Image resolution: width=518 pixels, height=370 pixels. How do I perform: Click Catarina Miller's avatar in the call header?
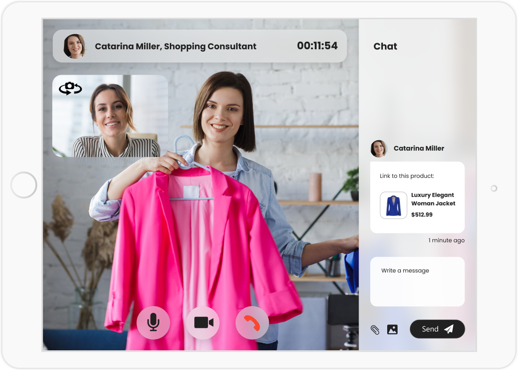[74, 46]
